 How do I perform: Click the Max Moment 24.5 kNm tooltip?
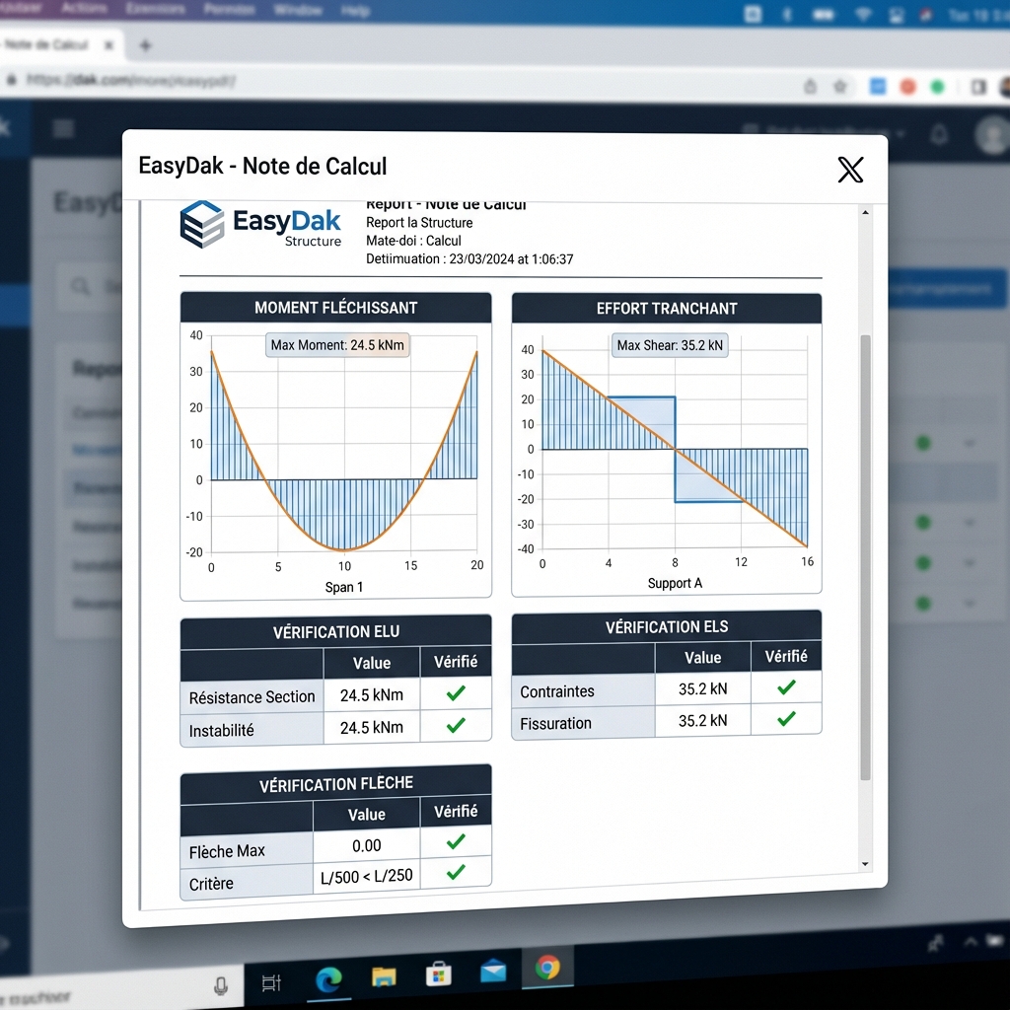coord(337,345)
